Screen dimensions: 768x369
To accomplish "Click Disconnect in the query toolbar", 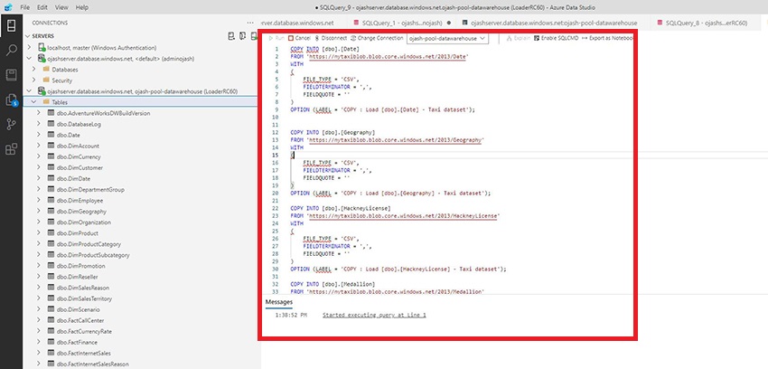I will click(331, 38).
